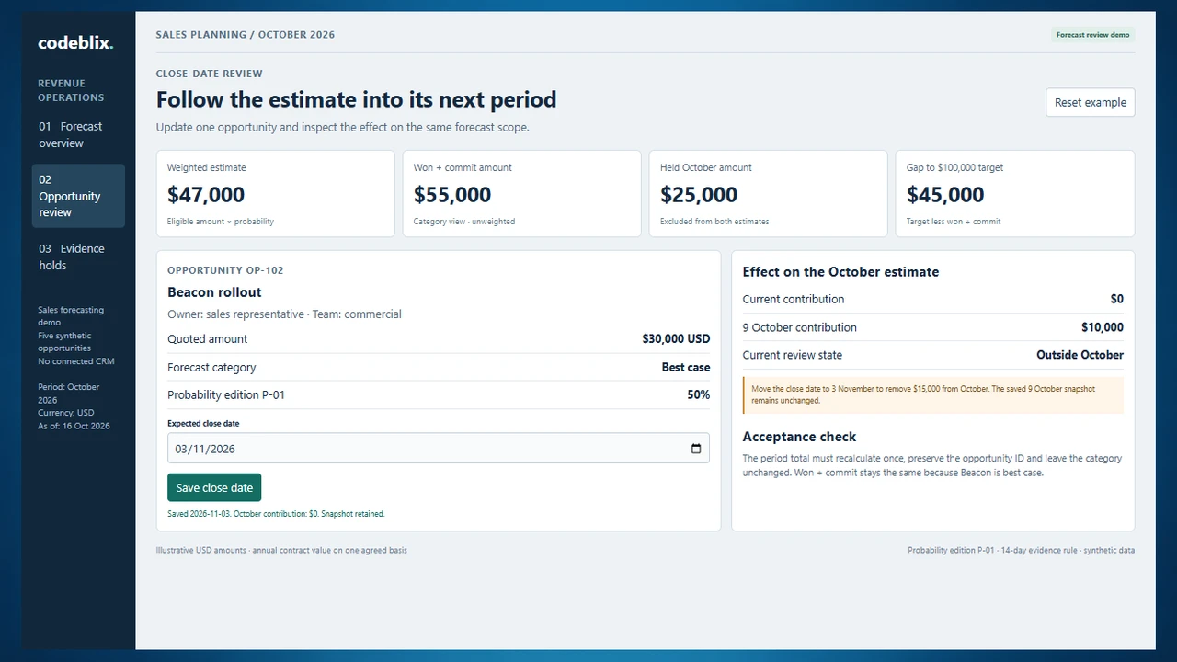The height and width of the screenshot is (662, 1177).
Task: Click the Owner: sales representative line
Action: (x=284, y=314)
